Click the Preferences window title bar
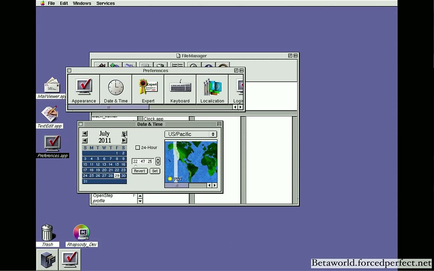The width and height of the screenshot is (434, 271). (155, 70)
